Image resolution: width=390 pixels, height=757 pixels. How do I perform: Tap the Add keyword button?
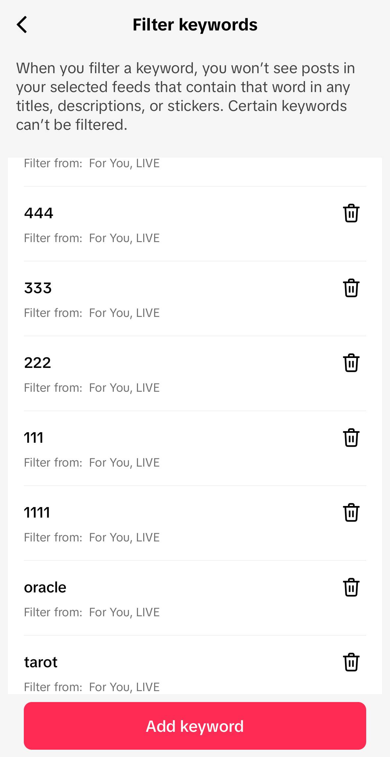[195, 726]
